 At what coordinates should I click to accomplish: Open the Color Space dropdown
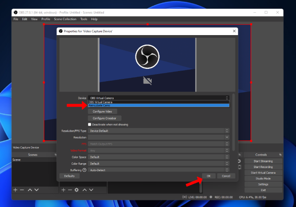[159, 157]
